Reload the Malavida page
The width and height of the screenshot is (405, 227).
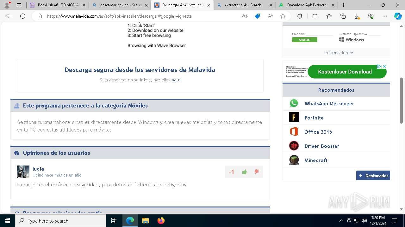click(23, 16)
